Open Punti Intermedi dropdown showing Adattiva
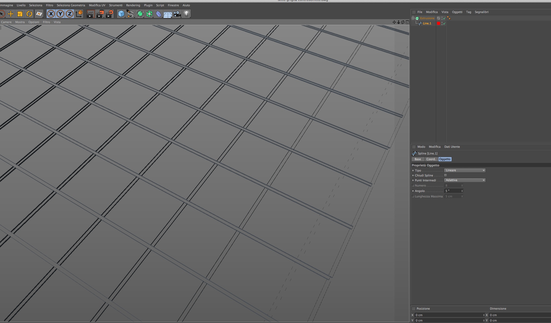Viewport: 551px width, 323px height. 465,180
